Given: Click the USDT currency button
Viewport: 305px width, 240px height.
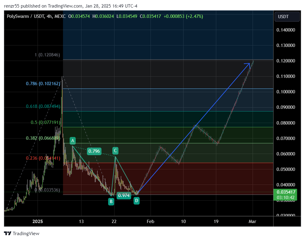Looking at the screenshot, I should (x=287, y=17).
